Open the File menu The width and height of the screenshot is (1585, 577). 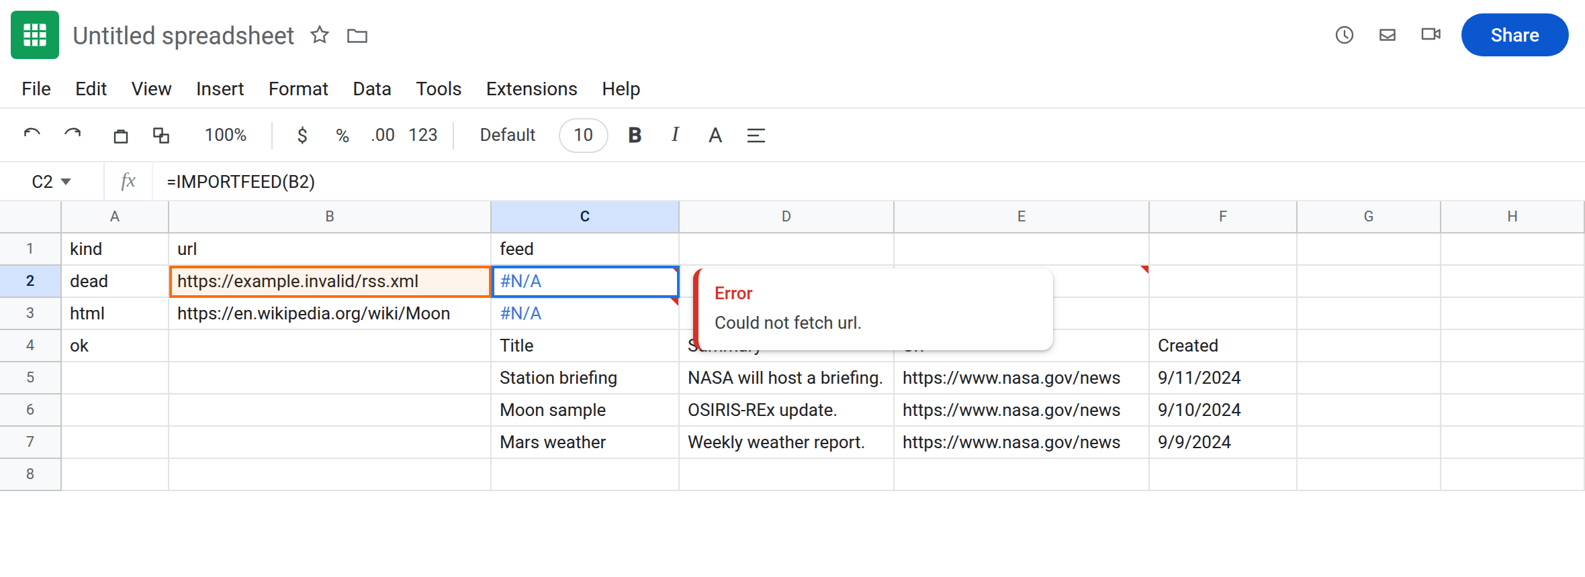(x=36, y=89)
